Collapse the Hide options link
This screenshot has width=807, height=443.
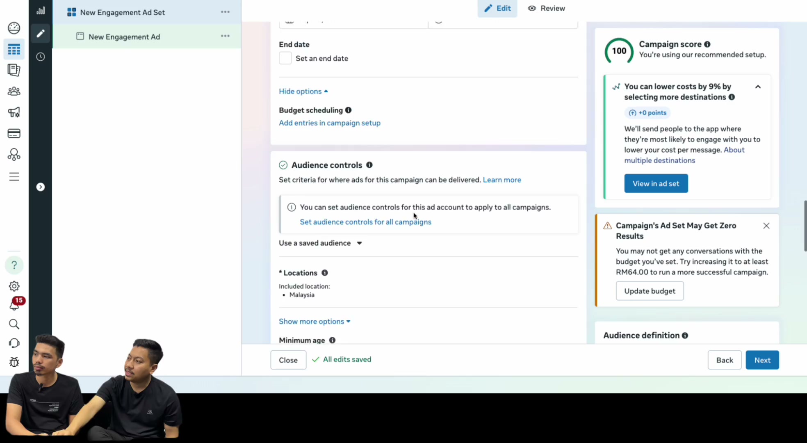coord(303,91)
